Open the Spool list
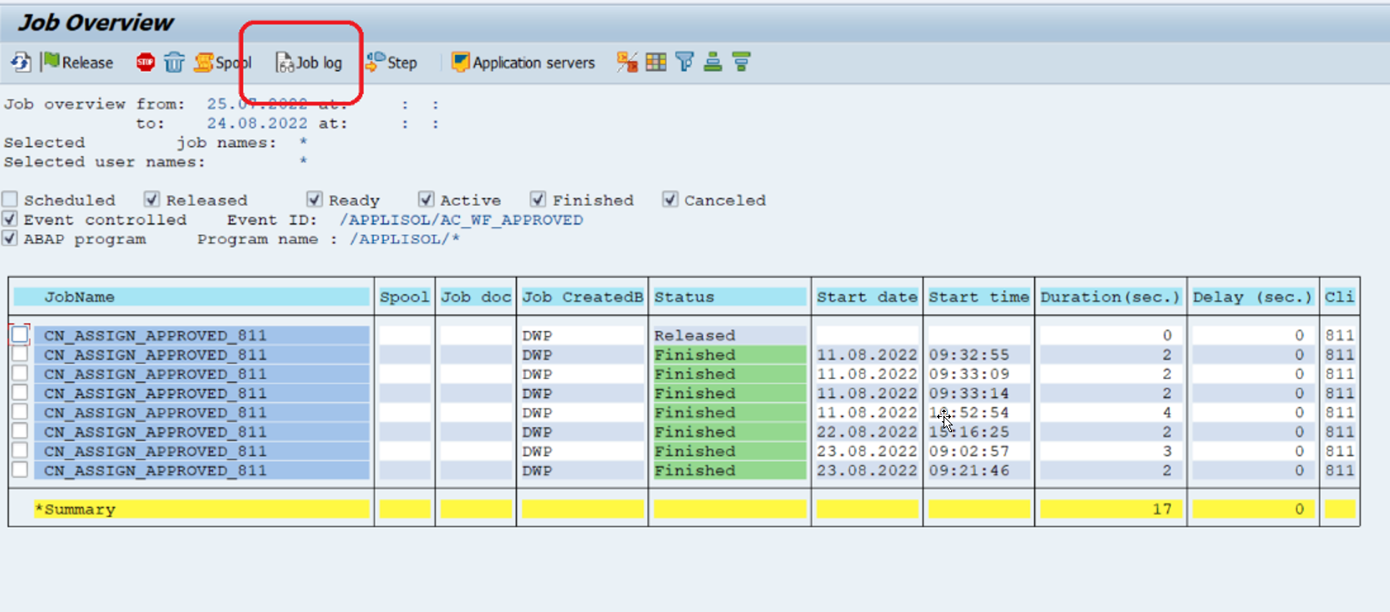This screenshot has width=1390, height=612. coord(223,62)
